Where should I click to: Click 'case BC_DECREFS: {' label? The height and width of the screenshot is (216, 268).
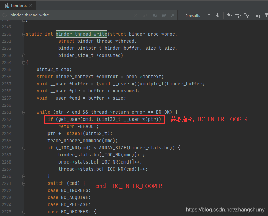tap(72, 212)
